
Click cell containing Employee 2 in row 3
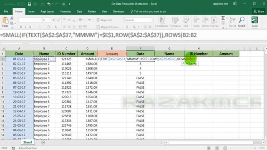click(44, 64)
